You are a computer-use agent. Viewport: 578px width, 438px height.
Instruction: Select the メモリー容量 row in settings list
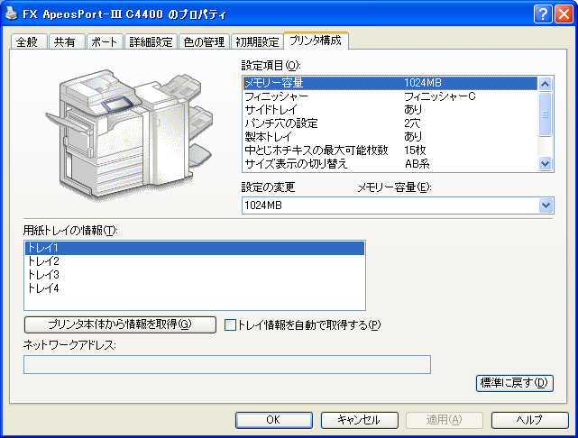pos(390,83)
